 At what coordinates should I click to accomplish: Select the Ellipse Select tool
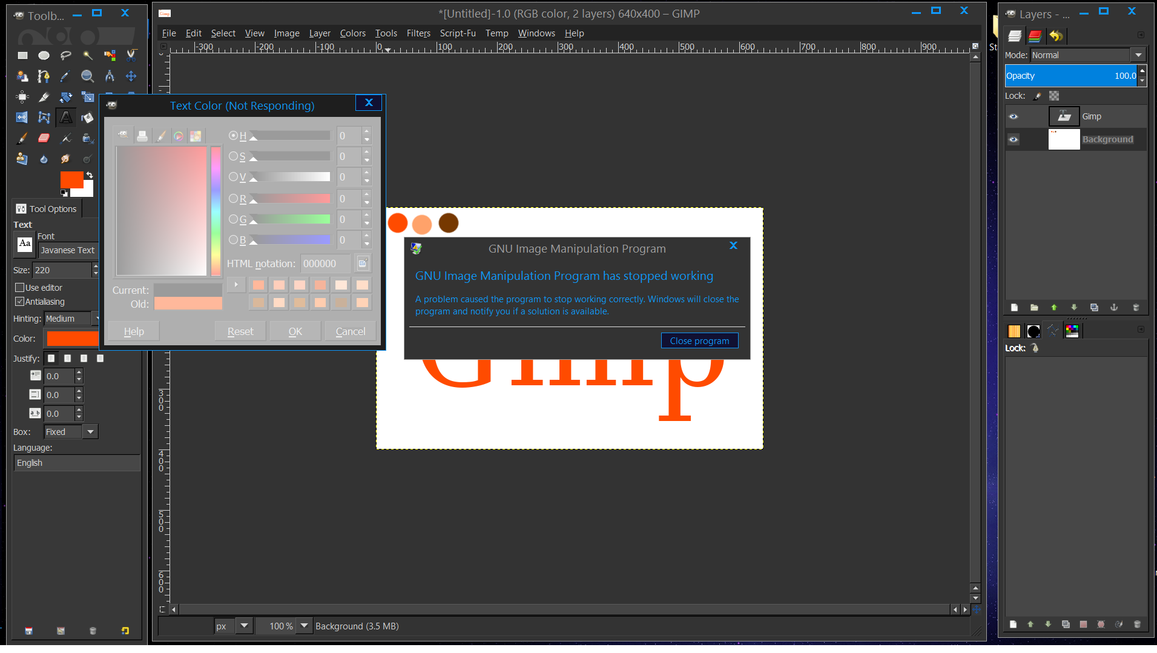pos(44,56)
